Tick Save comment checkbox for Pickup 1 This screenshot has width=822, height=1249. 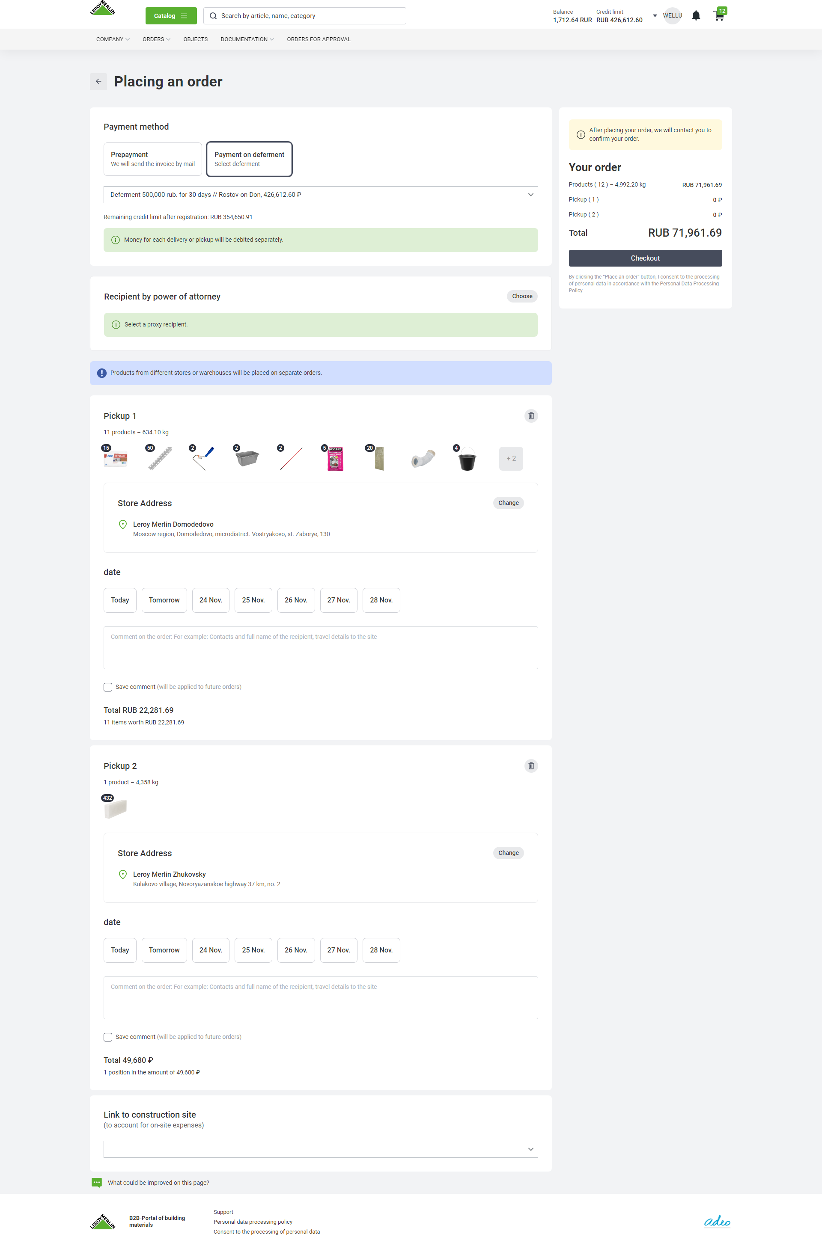(108, 688)
